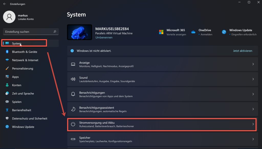Click the Sound settings title text

click(x=83, y=77)
